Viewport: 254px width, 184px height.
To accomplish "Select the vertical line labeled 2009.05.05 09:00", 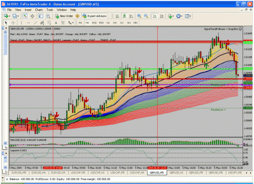I will point(53,81).
